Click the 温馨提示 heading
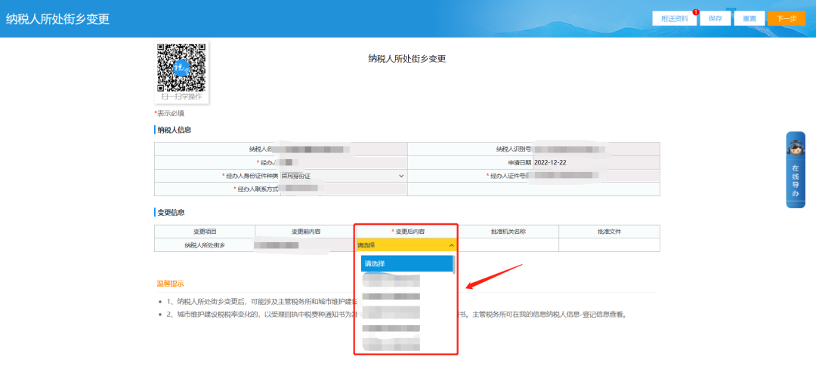 [170, 284]
